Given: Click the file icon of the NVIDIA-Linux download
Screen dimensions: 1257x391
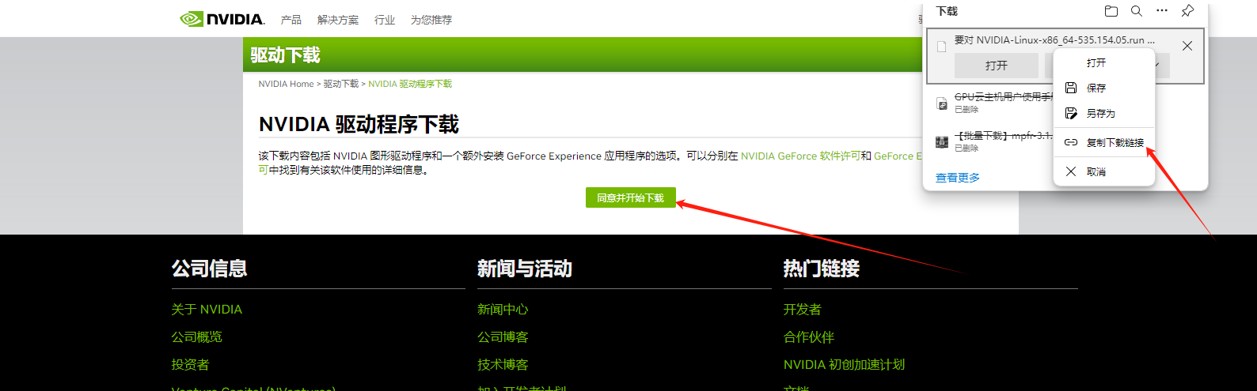Looking at the screenshot, I should pyautogui.click(x=941, y=47).
